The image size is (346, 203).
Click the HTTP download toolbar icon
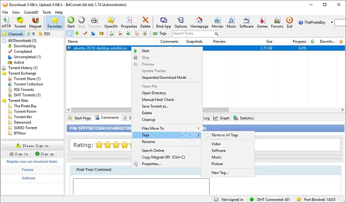tap(6, 22)
